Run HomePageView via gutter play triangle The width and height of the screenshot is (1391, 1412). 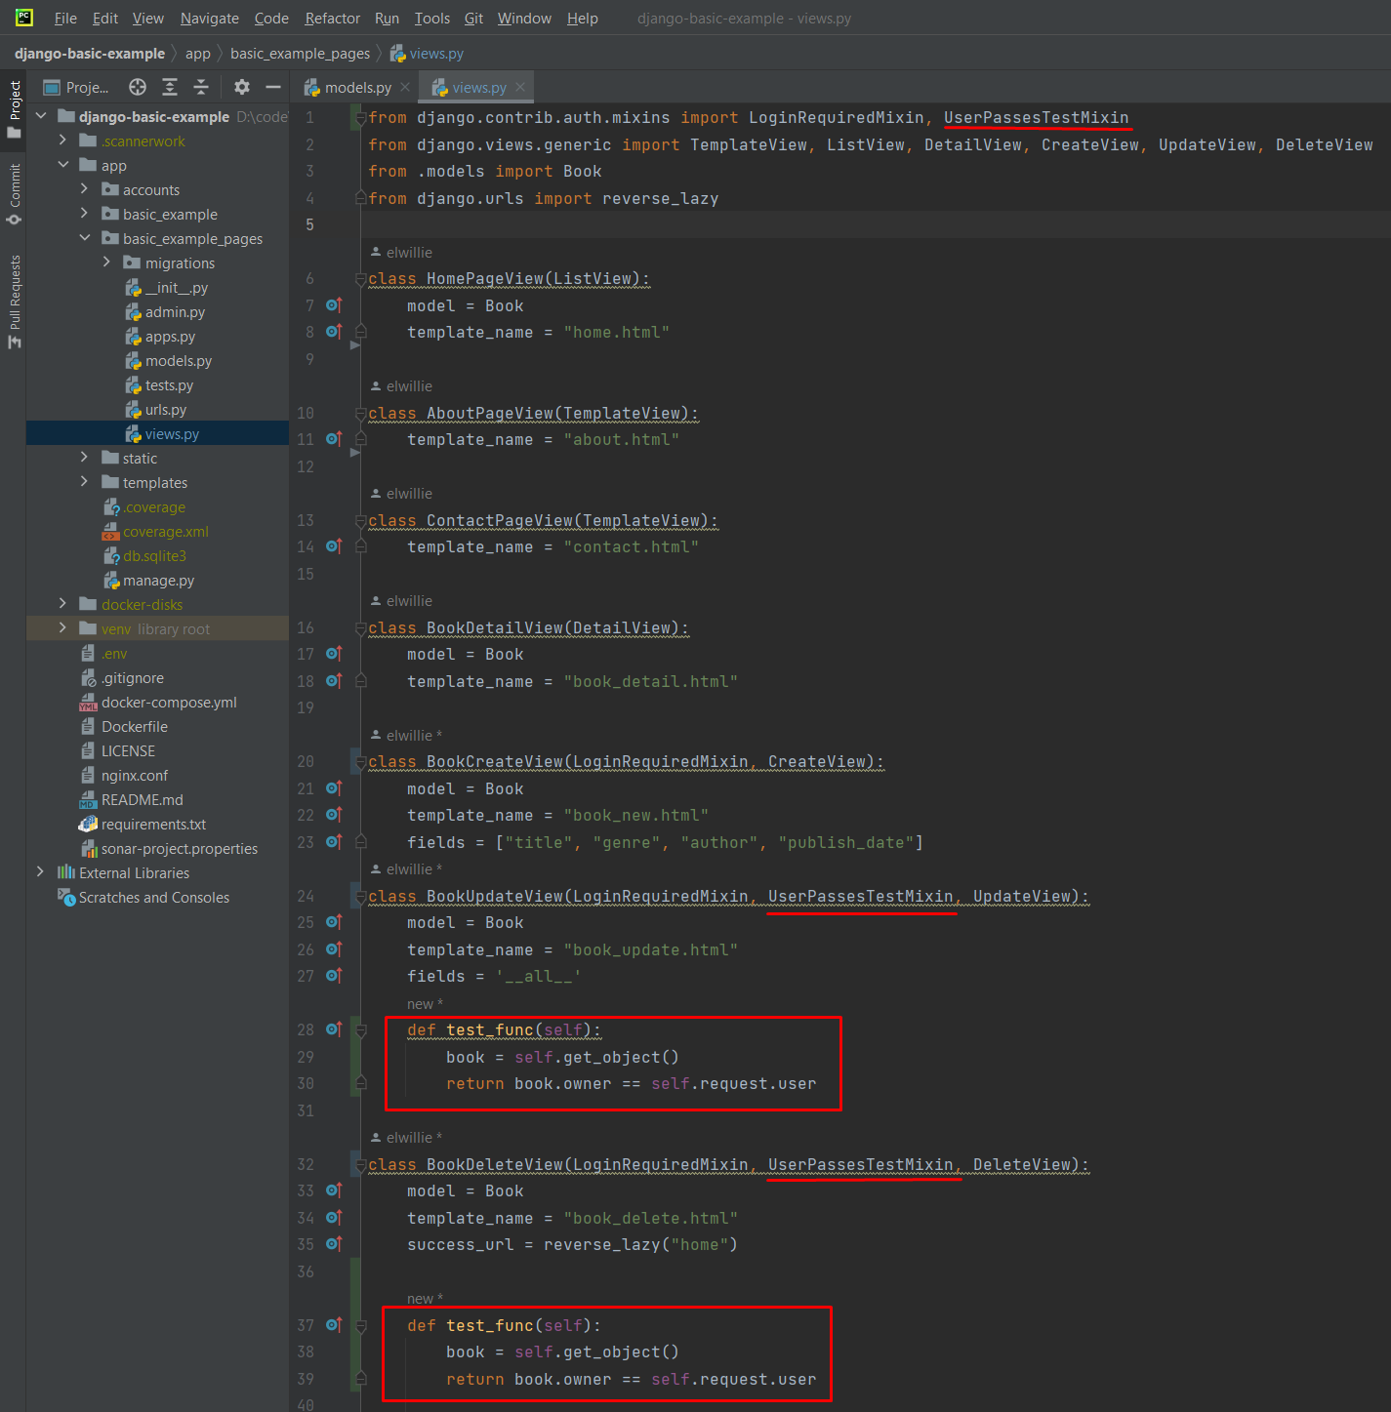[x=356, y=343]
